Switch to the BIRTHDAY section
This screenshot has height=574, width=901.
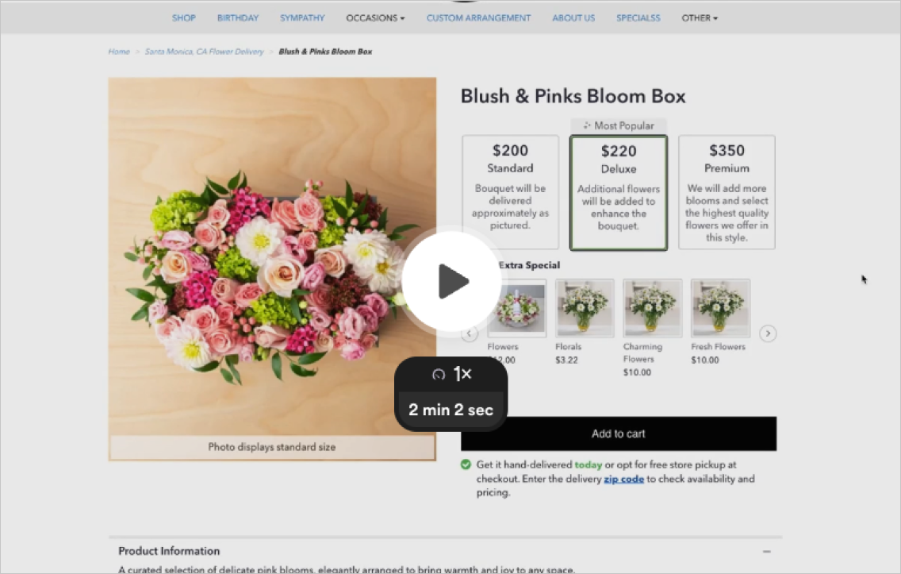237,17
